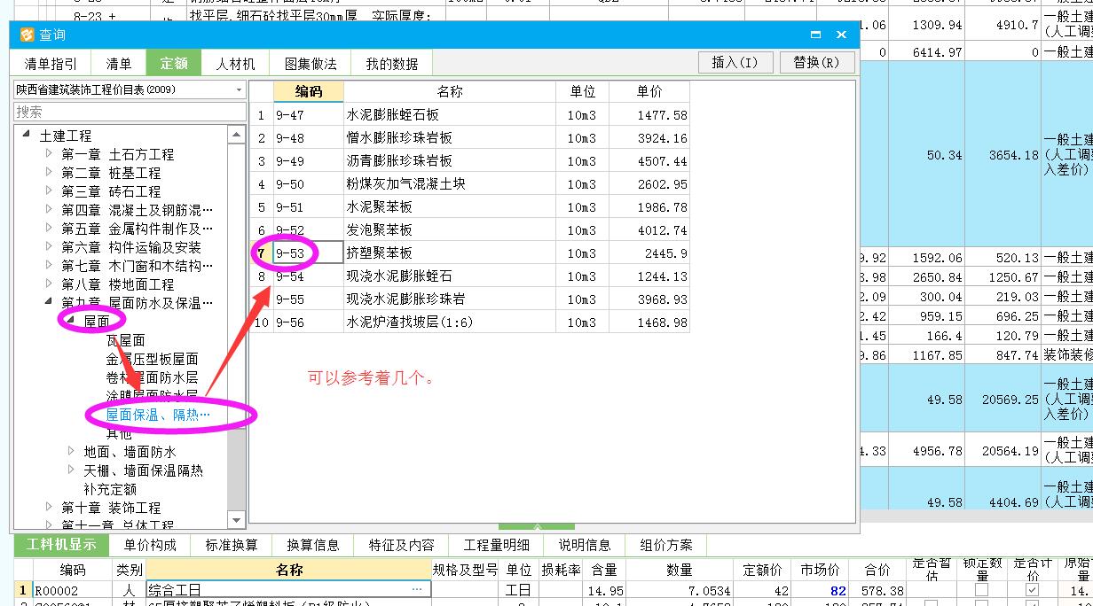Expand 第四章 混凝土及钢筋混 arrow
The image size is (1093, 606).
point(49,209)
